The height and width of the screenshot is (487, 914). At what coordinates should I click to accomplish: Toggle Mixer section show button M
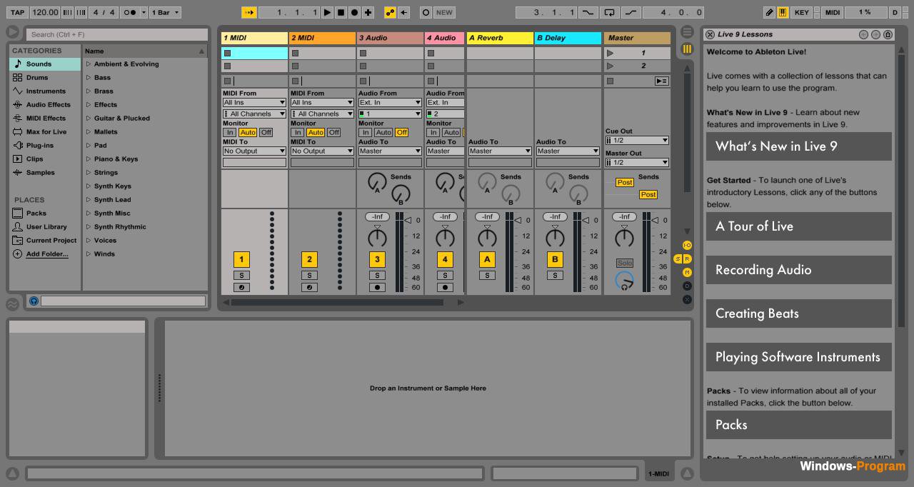(x=687, y=272)
